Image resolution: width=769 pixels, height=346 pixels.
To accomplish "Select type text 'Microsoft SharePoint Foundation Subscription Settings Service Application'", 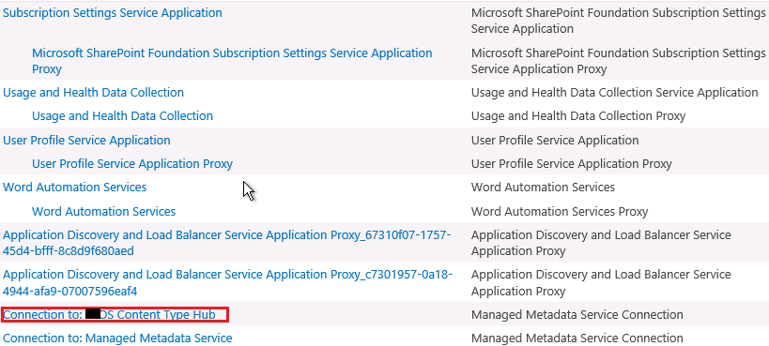I will 619,21.
